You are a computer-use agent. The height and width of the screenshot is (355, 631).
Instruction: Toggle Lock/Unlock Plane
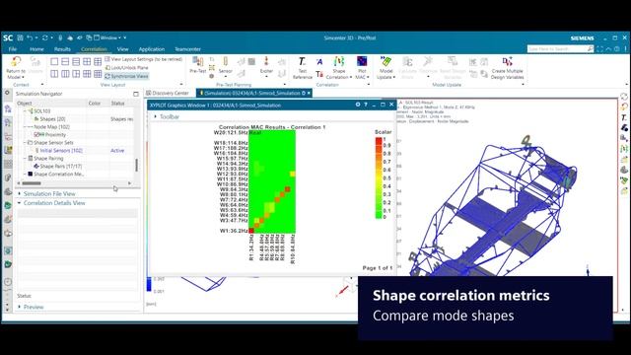[127, 68]
